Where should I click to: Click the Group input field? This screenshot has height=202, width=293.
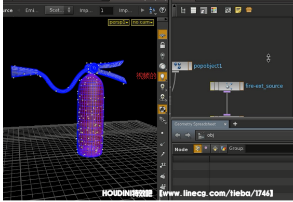coord(269,149)
